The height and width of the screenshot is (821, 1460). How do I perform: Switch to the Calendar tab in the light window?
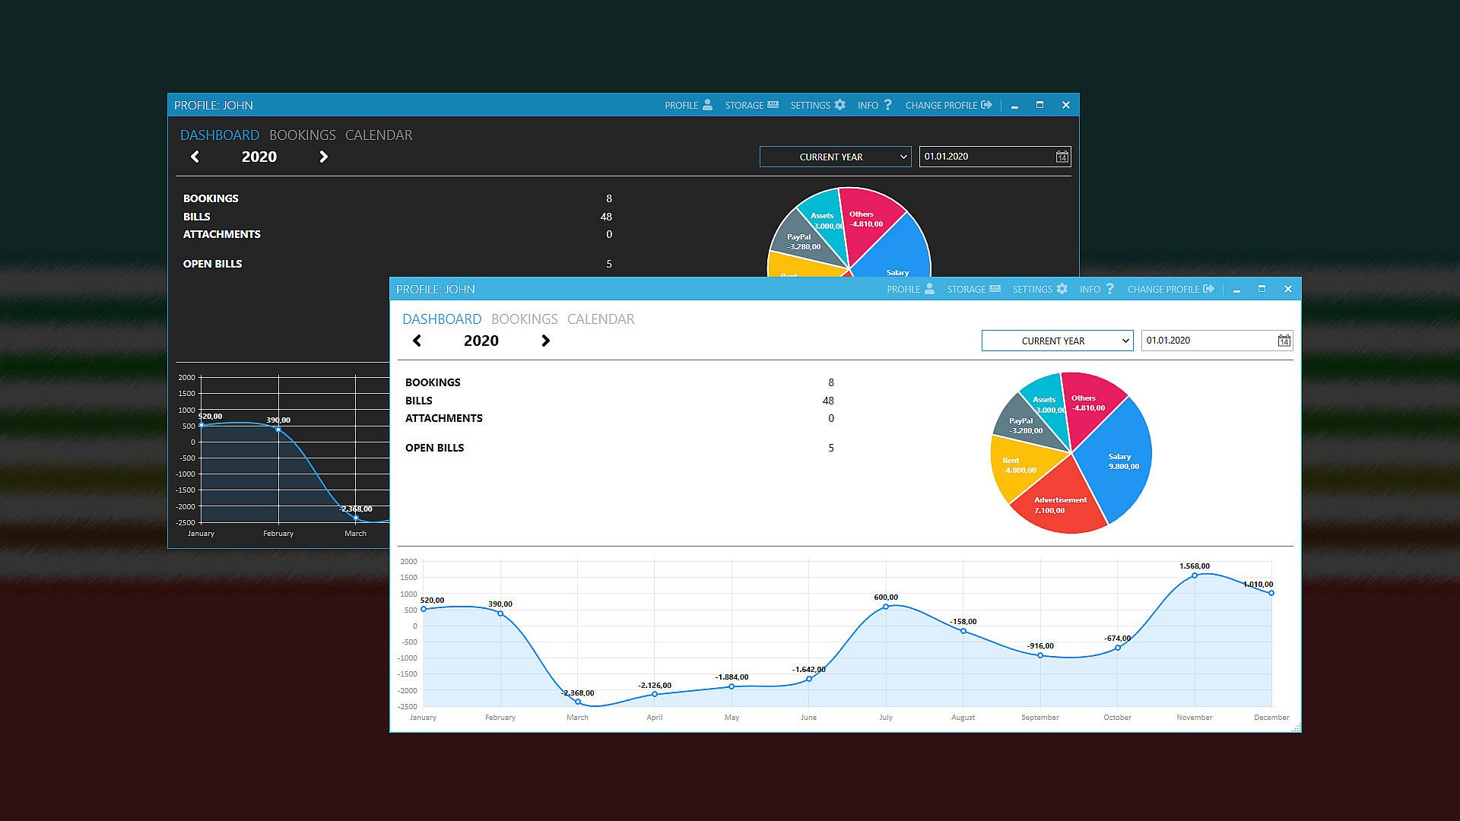click(x=600, y=319)
